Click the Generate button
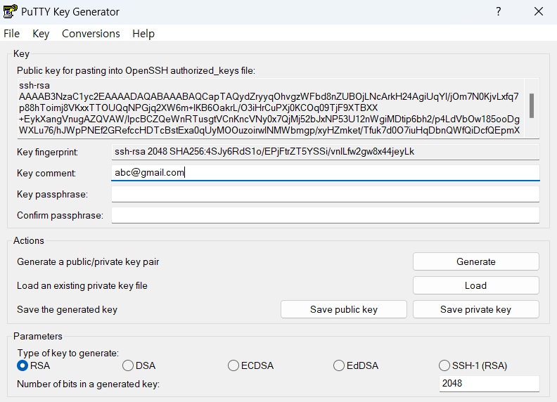 coord(475,261)
